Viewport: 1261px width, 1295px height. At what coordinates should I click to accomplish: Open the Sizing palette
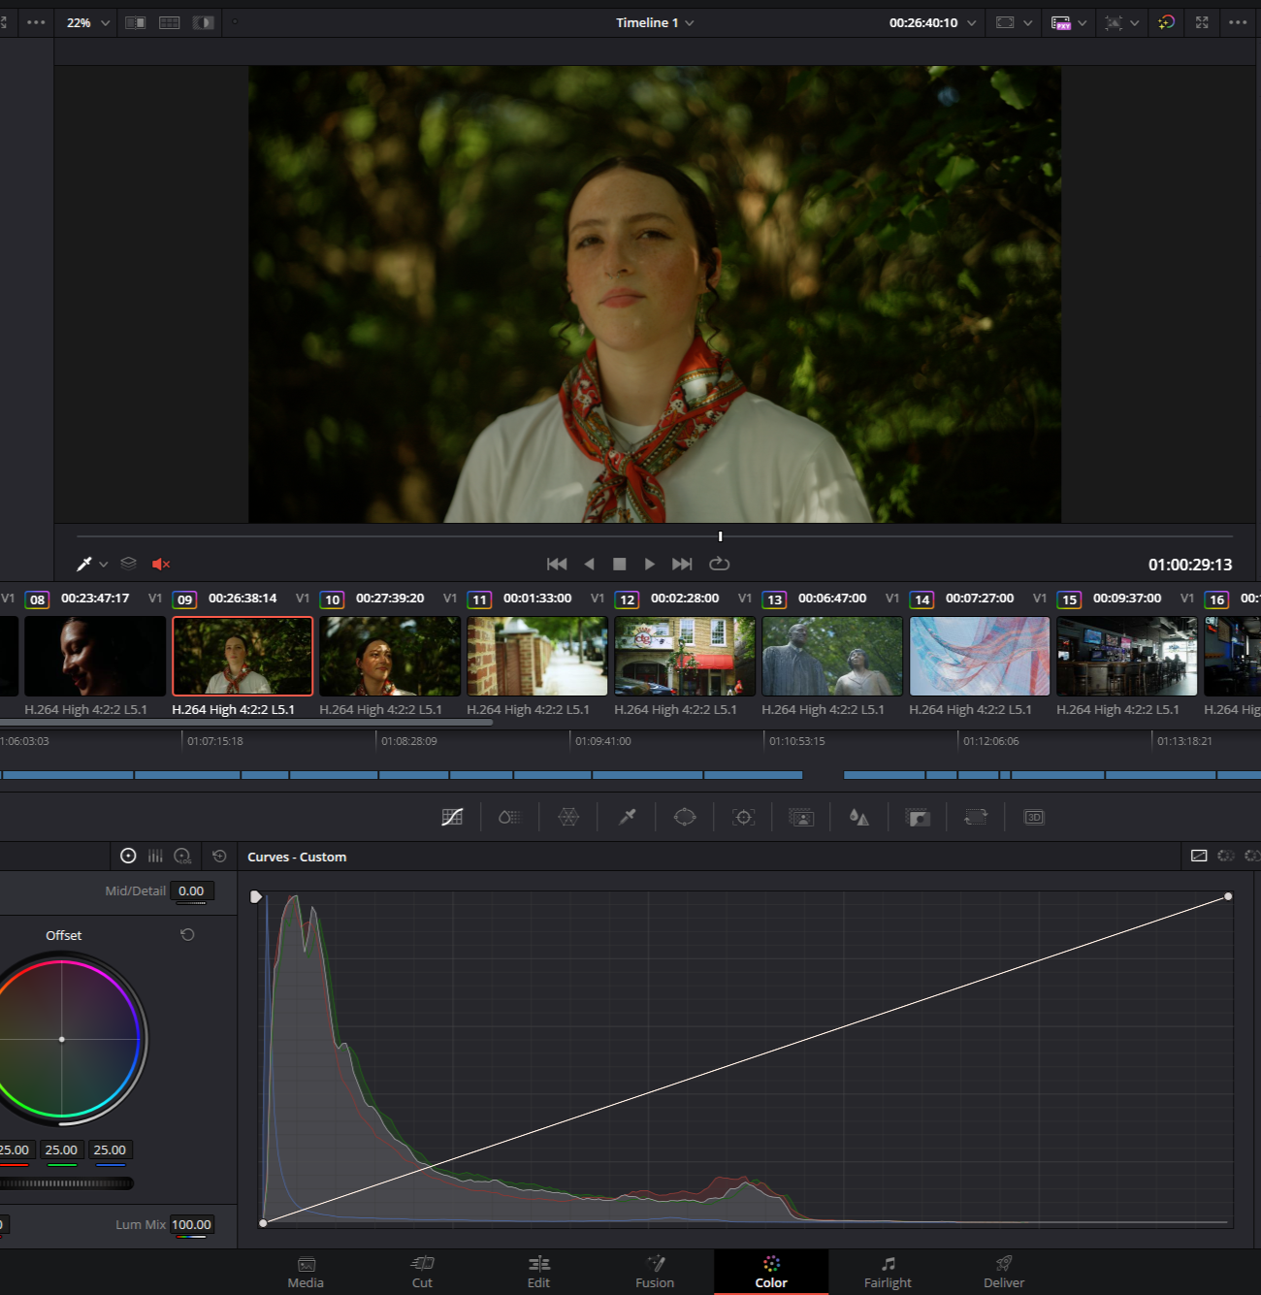(x=976, y=817)
